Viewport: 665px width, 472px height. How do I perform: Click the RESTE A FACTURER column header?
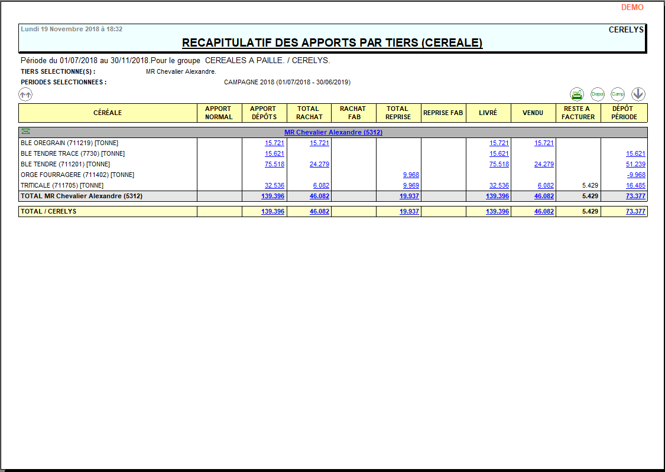pyautogui.click(x=578, y=113)
